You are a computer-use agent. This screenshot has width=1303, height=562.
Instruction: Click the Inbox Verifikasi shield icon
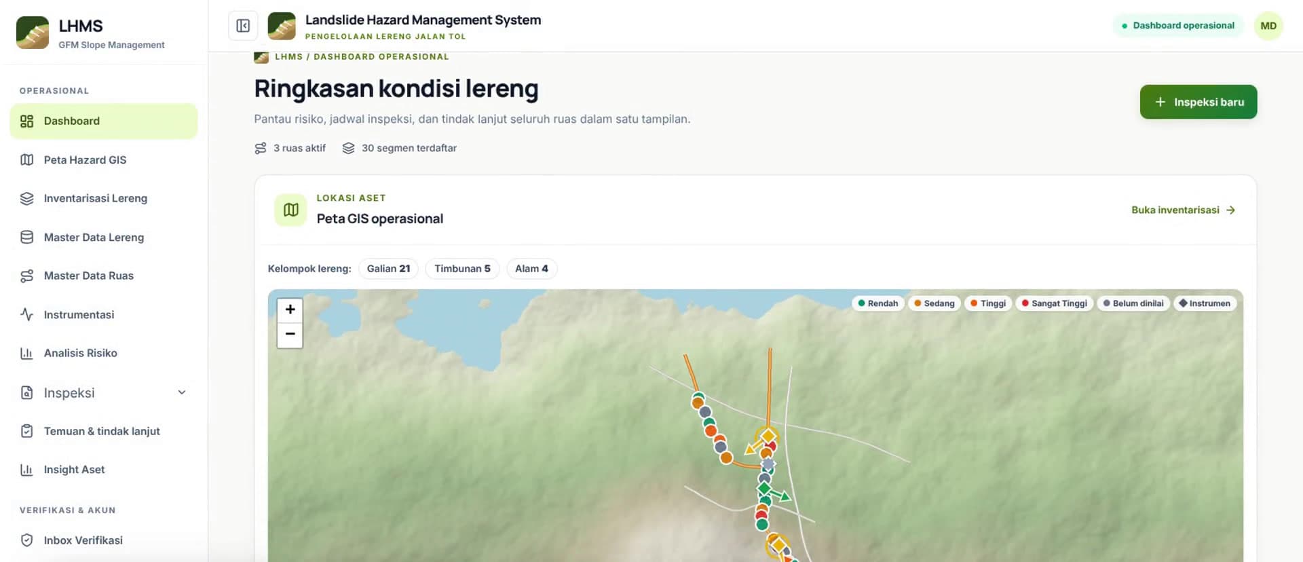point(26,540)
